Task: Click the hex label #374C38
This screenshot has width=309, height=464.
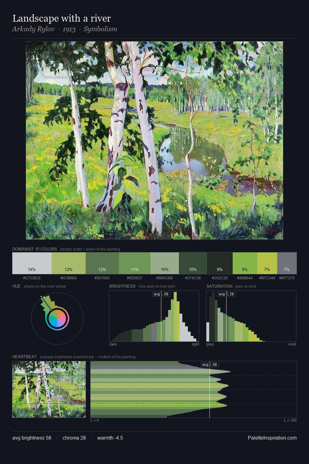Action: point(193,278)
